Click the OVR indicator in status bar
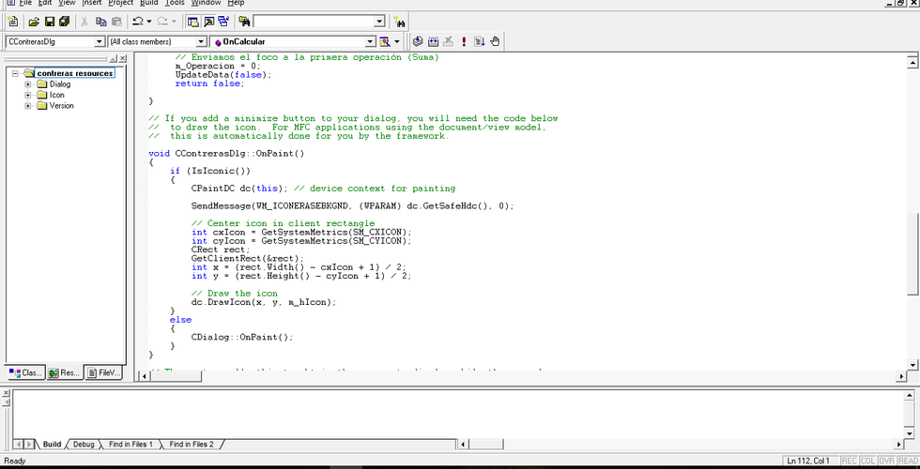This screenshot has width=920, height=469. pos(886,461)
